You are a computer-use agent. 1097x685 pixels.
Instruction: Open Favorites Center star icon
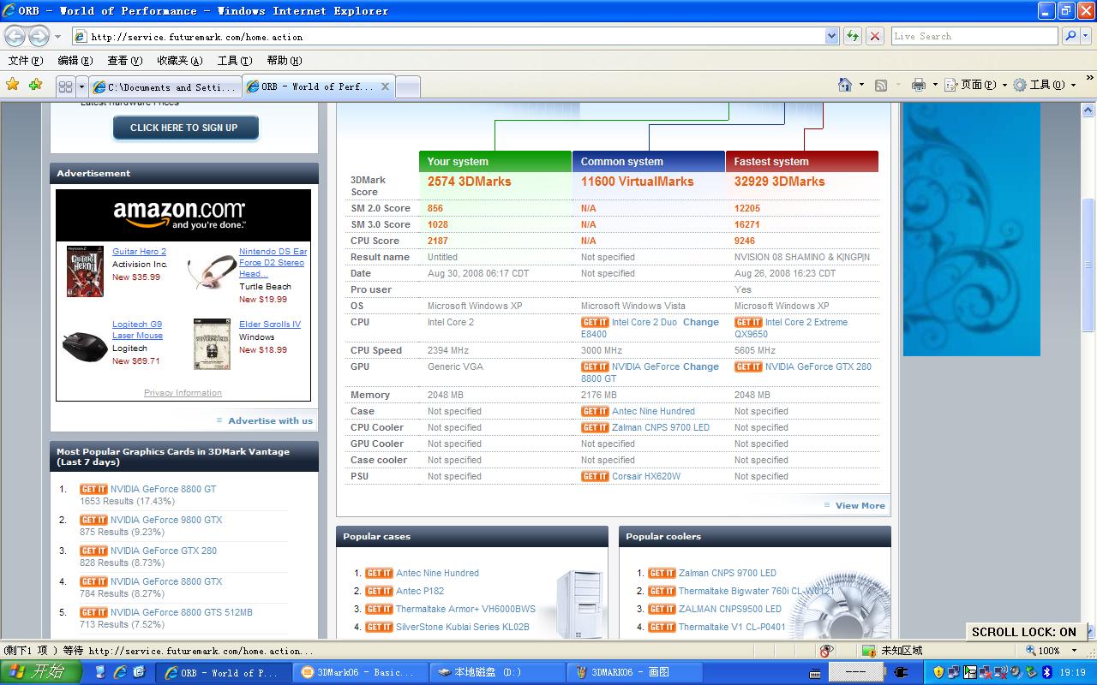click(x=12, y=85)
